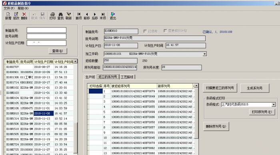Click the 查询 search button
Viewport: 280px width, 155px height.
coord(58,51)
